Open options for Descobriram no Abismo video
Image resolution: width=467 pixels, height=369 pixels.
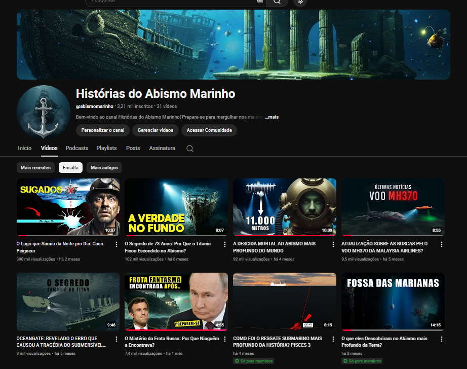(x=441, y=339)
